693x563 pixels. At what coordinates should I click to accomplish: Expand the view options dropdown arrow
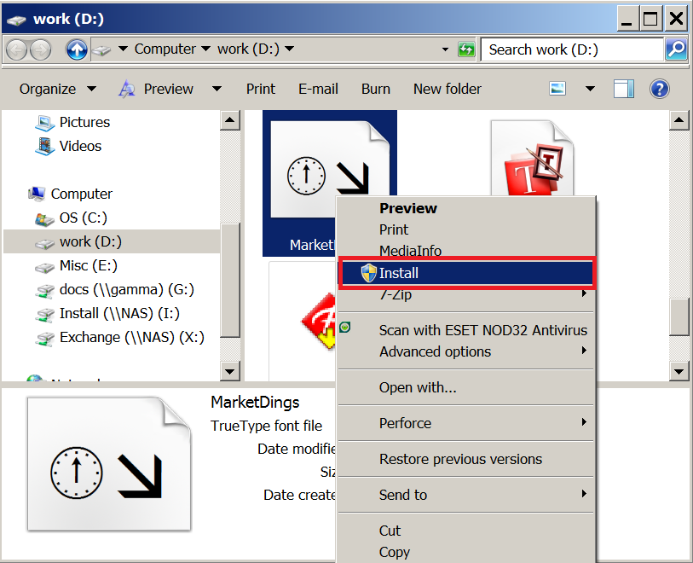(x=590, y=89)
